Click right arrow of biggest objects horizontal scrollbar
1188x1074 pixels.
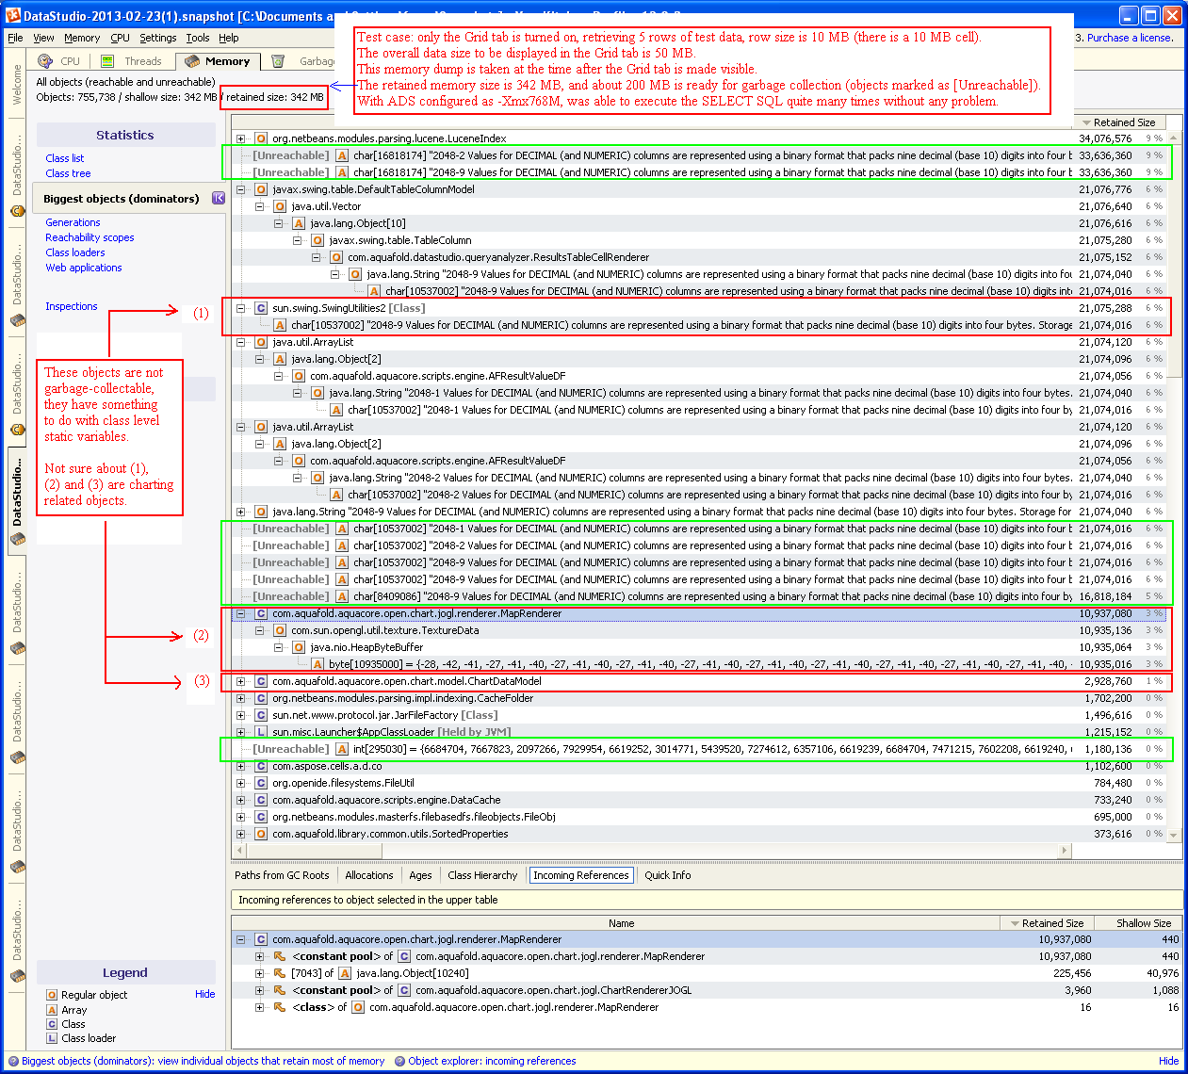coord(1066,850)
